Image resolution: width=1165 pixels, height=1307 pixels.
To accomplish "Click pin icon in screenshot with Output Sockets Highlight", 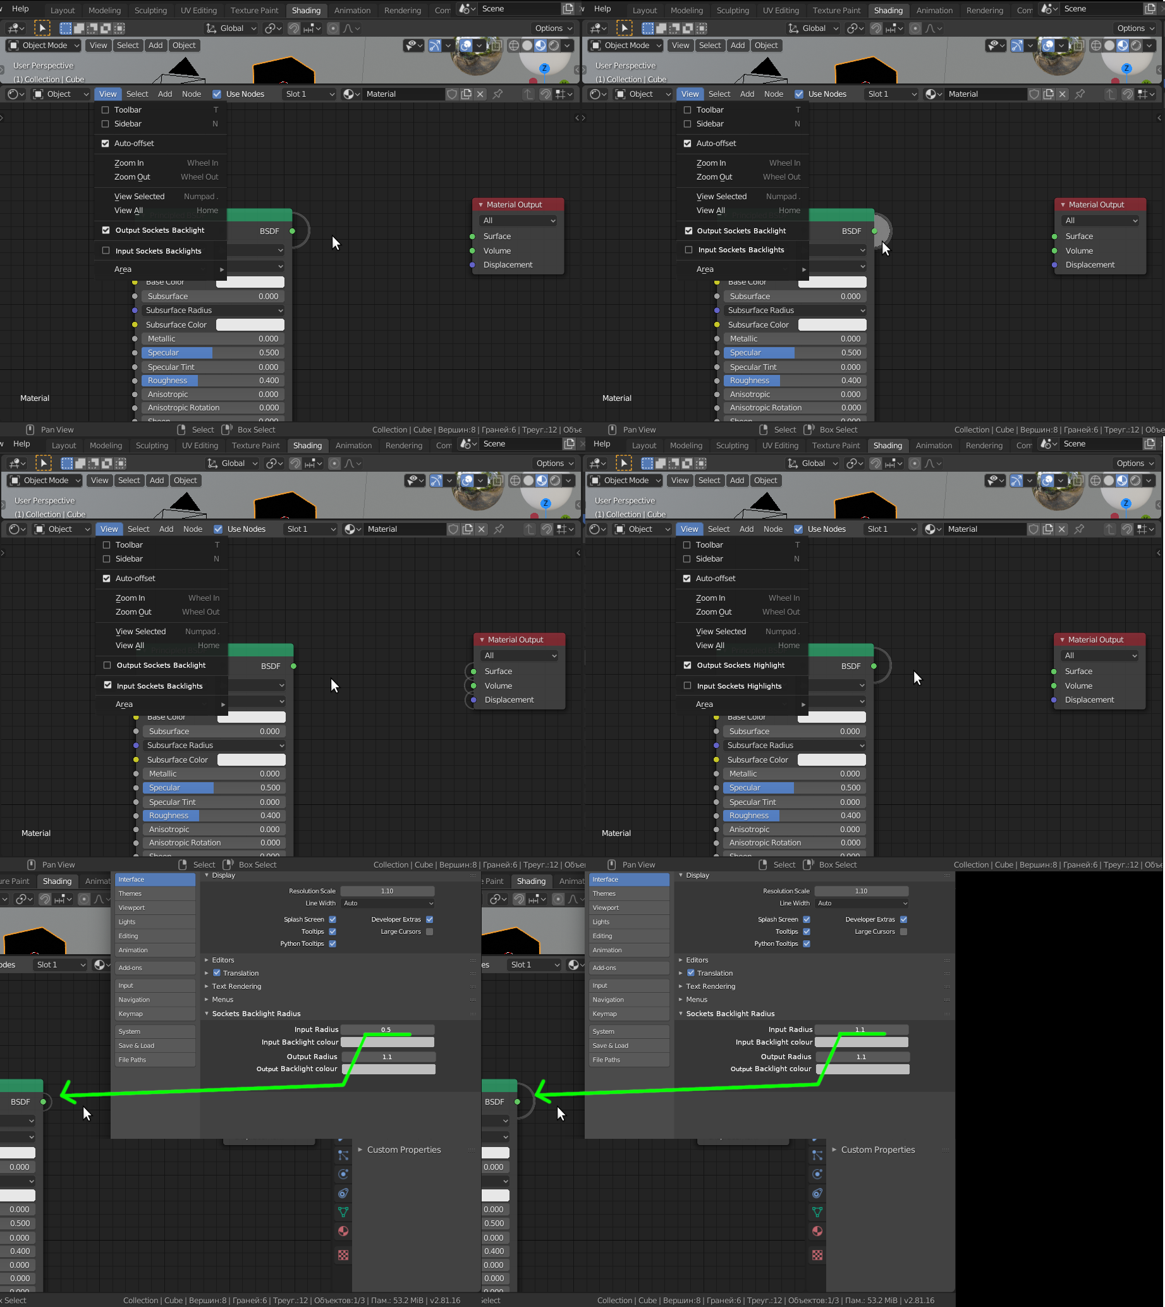I will pos(1079,529).
